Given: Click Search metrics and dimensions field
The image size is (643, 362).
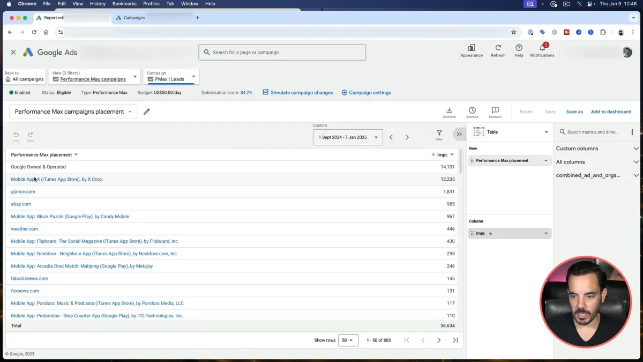Looking at the screenshot, I should pyautogui.click(x=593, y=132).
